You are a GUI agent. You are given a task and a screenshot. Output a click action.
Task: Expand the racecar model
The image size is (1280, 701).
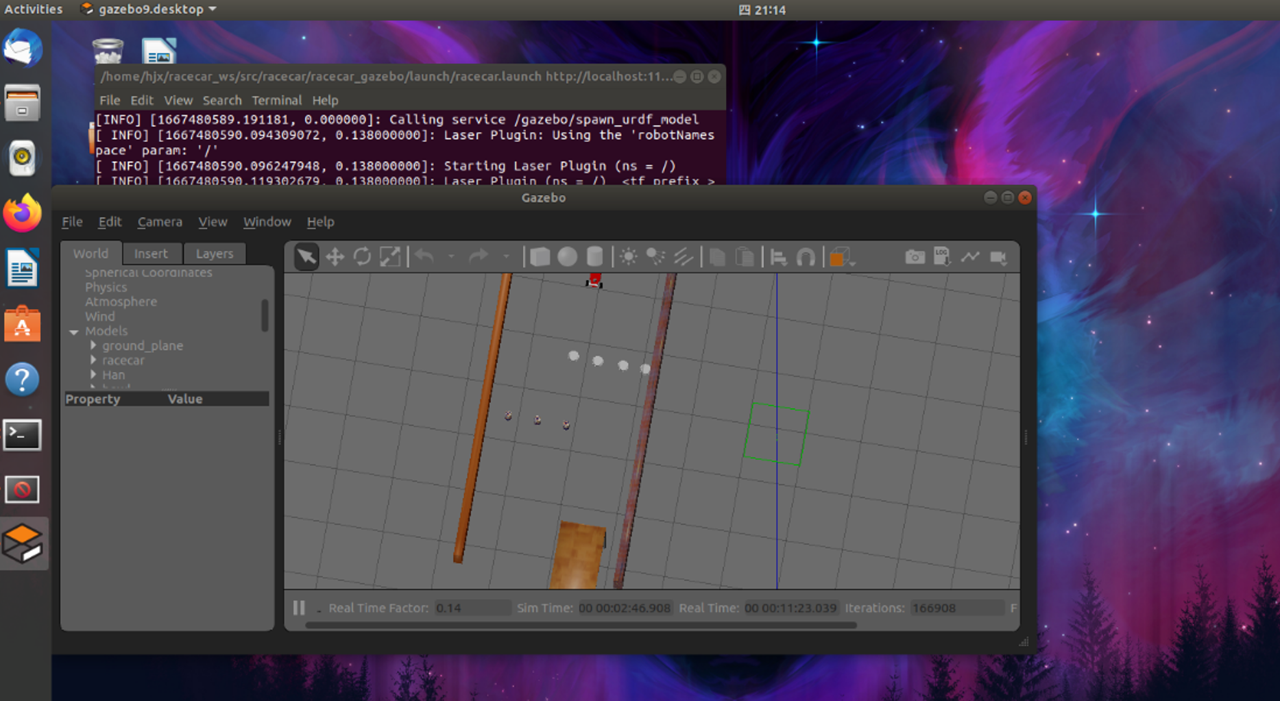[x=93, y=360]
